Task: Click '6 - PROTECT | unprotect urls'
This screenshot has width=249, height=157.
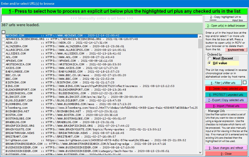Action: (x=226, y=95)
